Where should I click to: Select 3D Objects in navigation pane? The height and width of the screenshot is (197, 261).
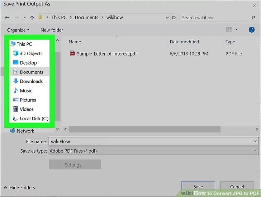click(31, 53)
